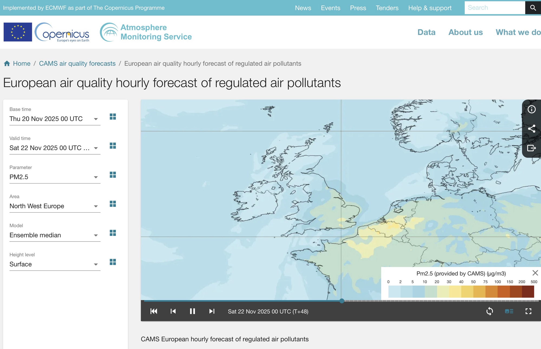Click the map info icon

pos(532,109)
